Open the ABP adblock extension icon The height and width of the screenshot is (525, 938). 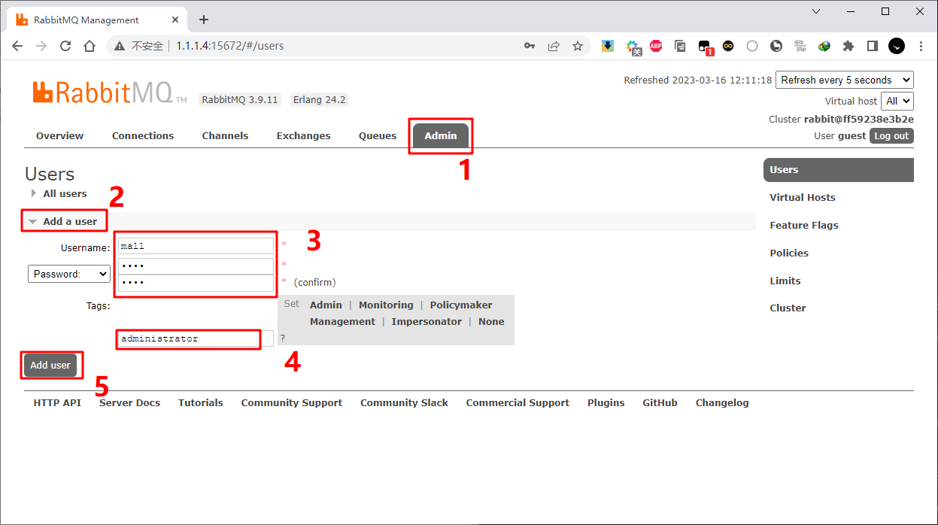(x=656, y=46)
